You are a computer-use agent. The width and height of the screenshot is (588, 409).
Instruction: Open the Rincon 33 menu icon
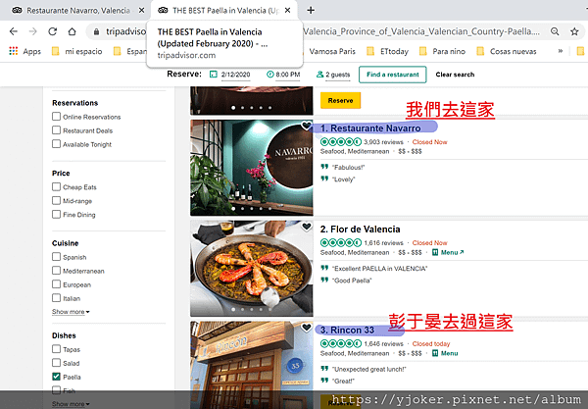pos(435,353)
